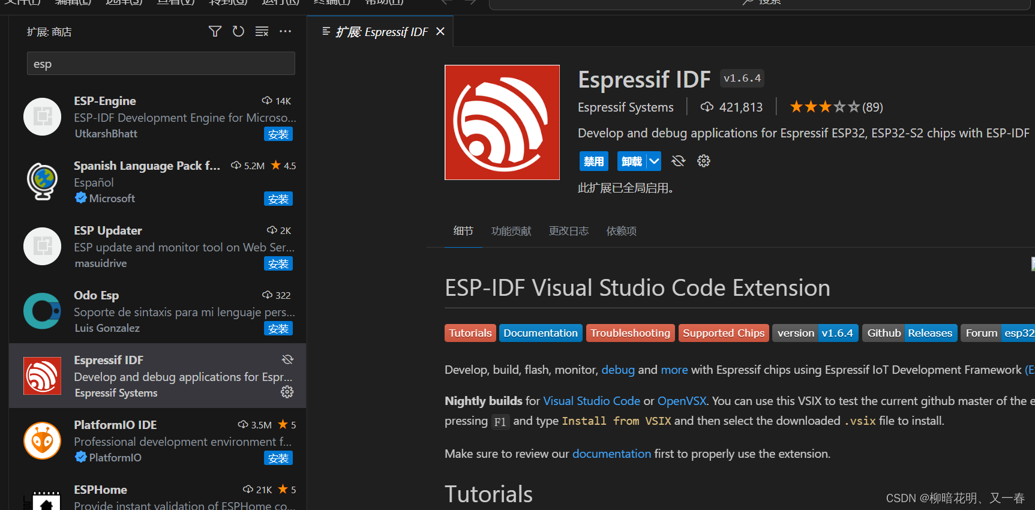The width and height of the screenshot is (1035, 510).
Task: Click the filter extensions funnel icon
Action: pos(215,31)
